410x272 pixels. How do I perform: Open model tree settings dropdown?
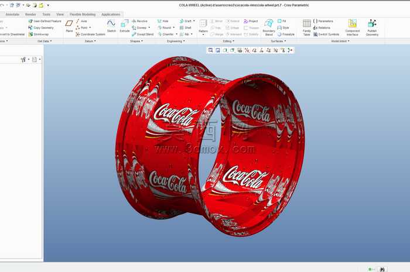[25, 60]
